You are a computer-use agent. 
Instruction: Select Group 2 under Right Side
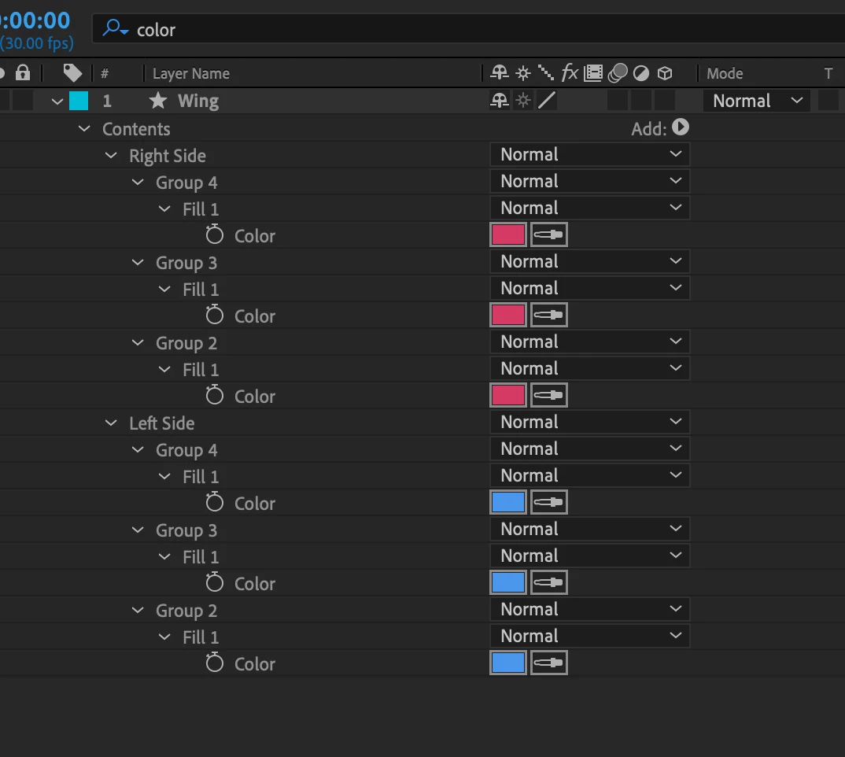coord(186,343)
